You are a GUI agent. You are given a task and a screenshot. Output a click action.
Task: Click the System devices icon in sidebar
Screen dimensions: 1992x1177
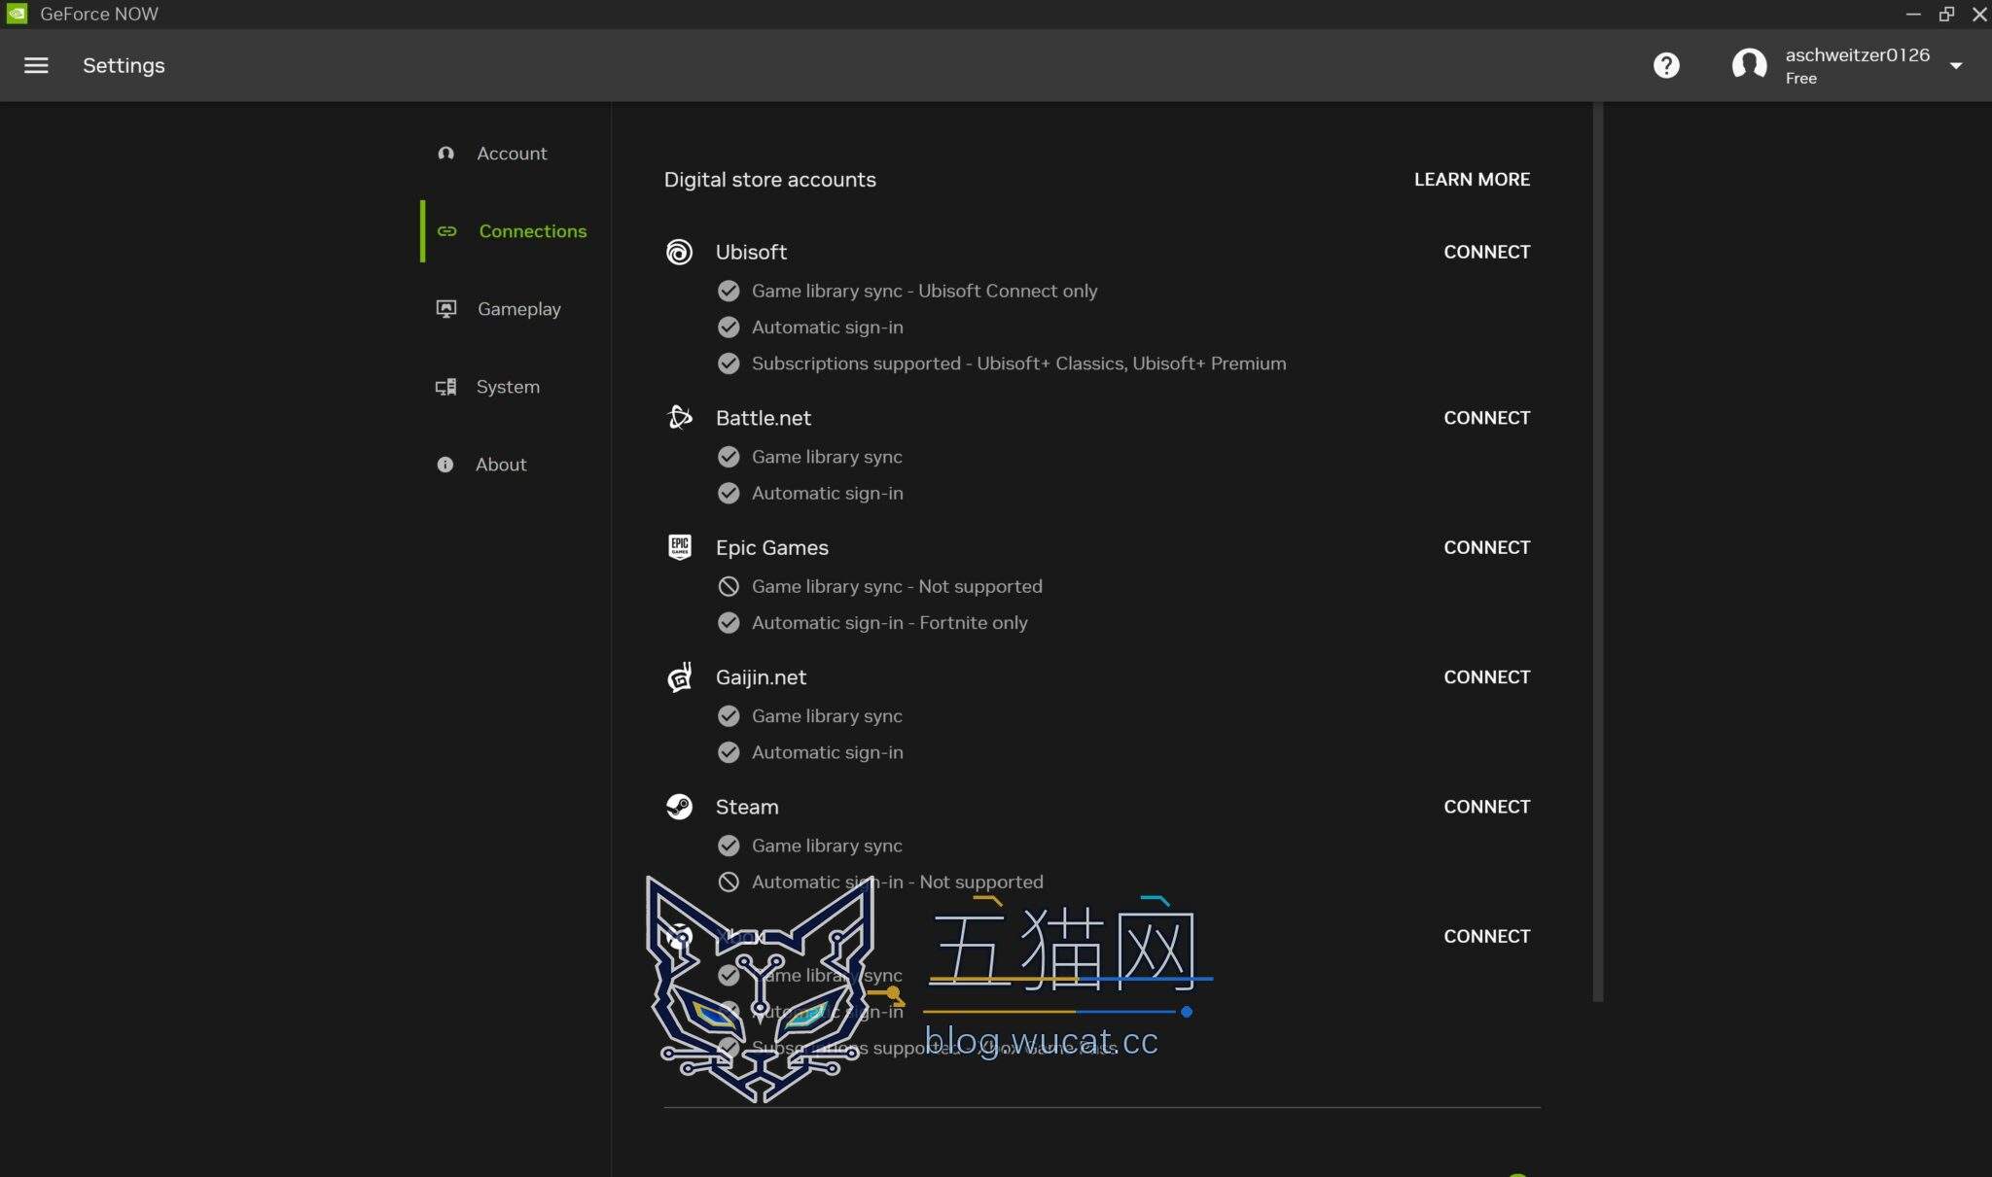[445, 387]
